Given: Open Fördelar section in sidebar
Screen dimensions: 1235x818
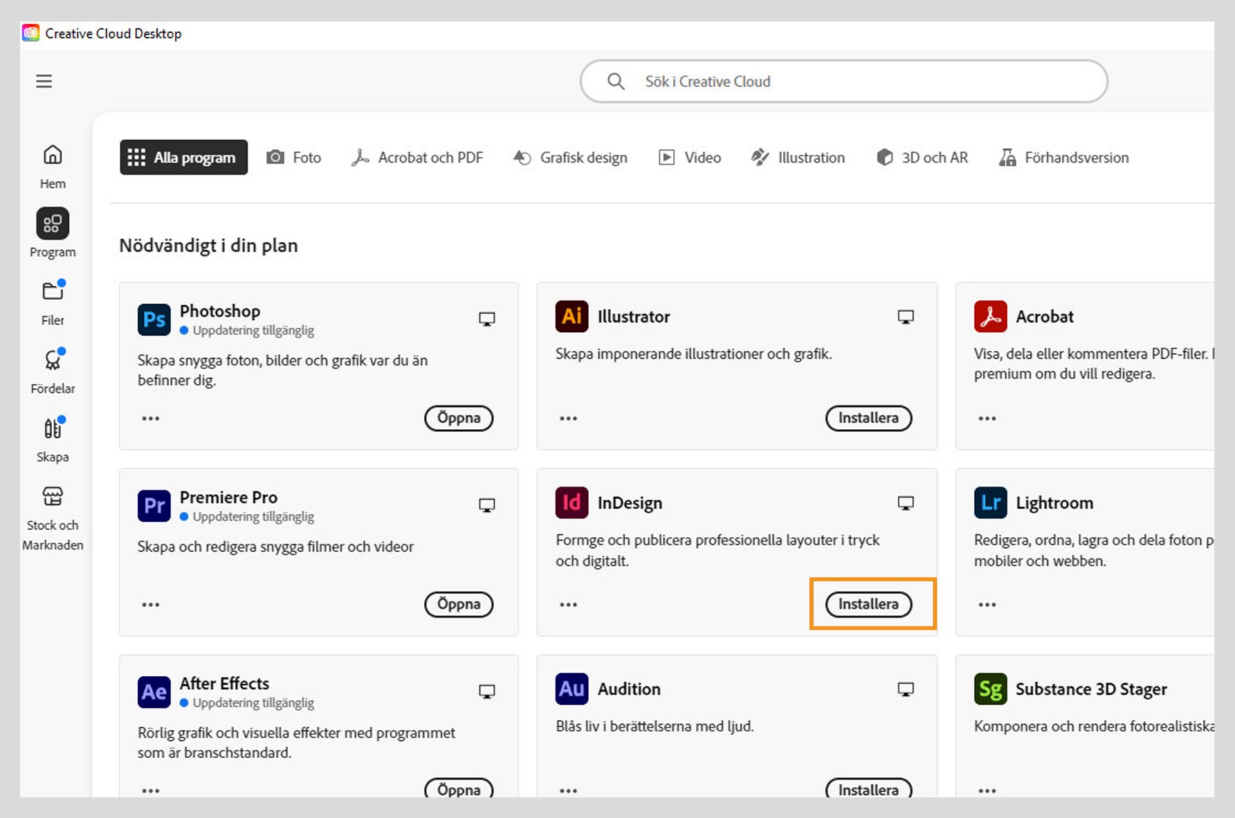Looking at the screenshot, I should (52, 370).
